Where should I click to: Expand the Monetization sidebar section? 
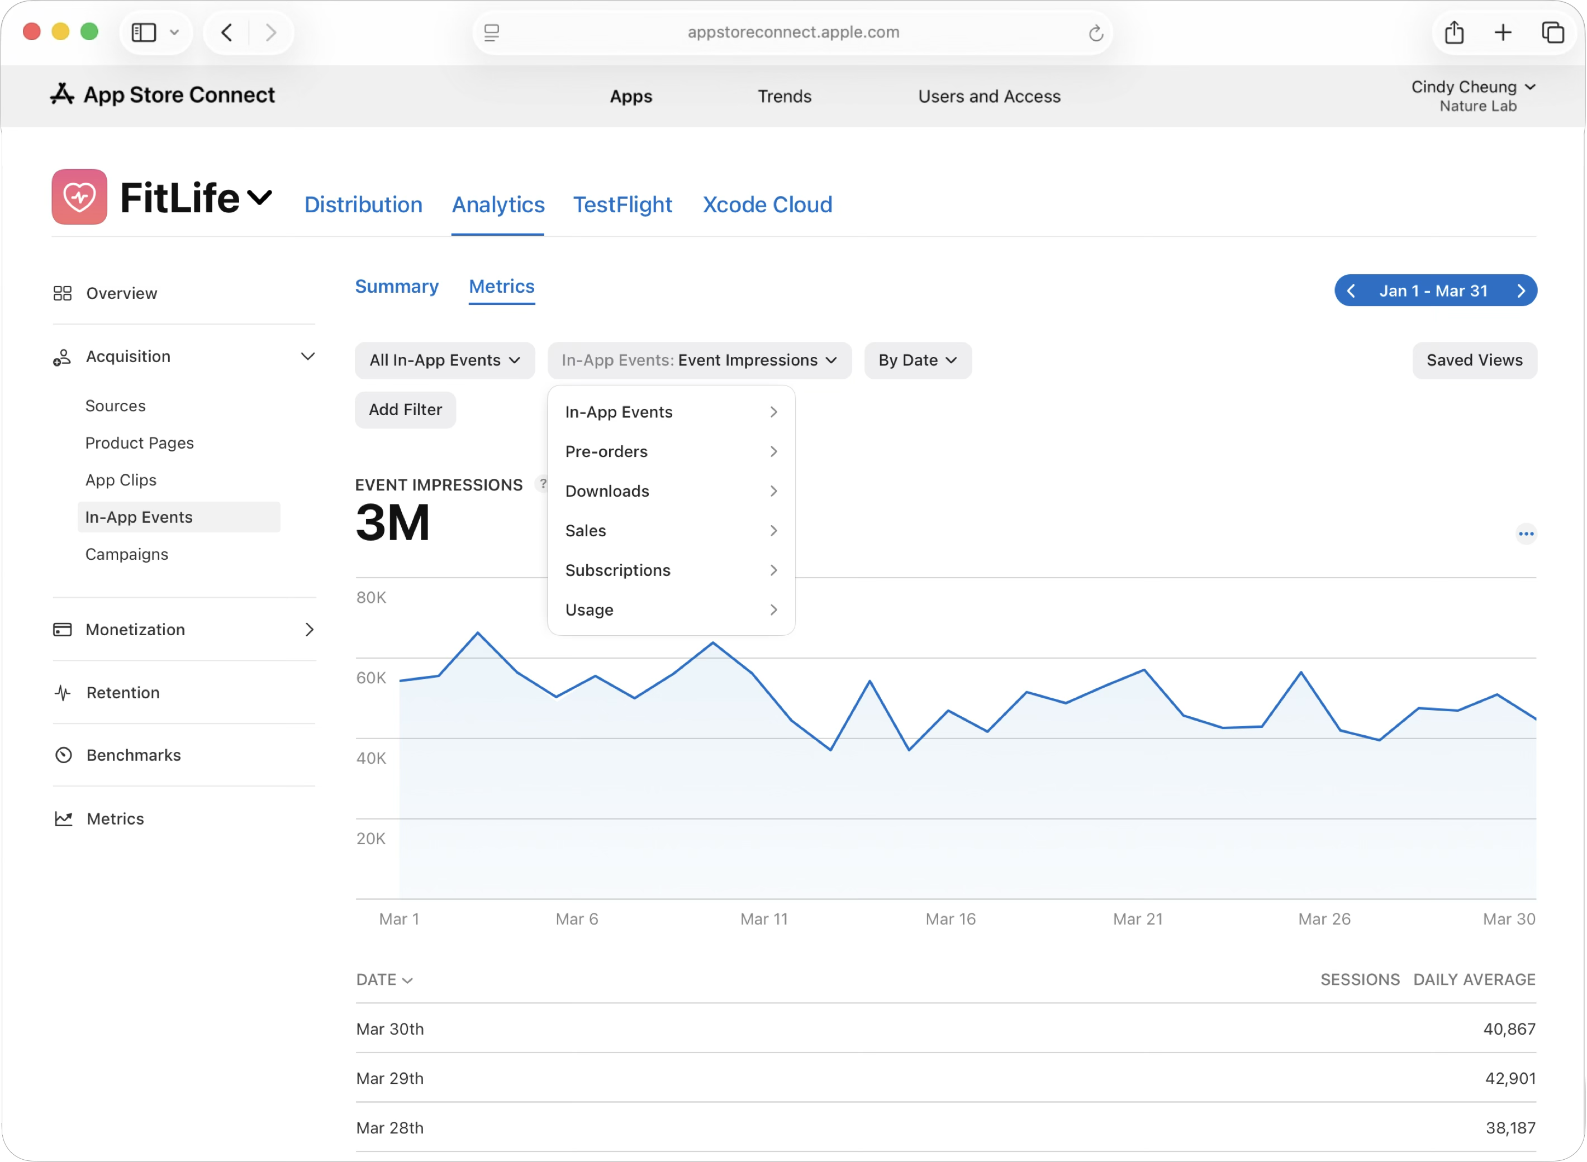click(x=309, y=630)
